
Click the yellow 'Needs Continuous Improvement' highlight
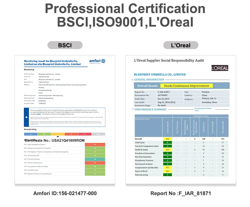[x=186, y=86]
